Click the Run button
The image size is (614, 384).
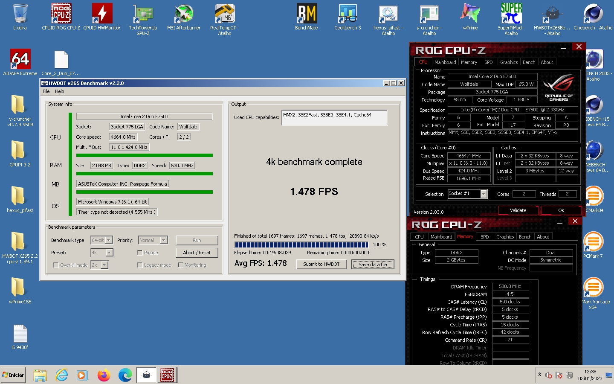click(x=197, y=240)
